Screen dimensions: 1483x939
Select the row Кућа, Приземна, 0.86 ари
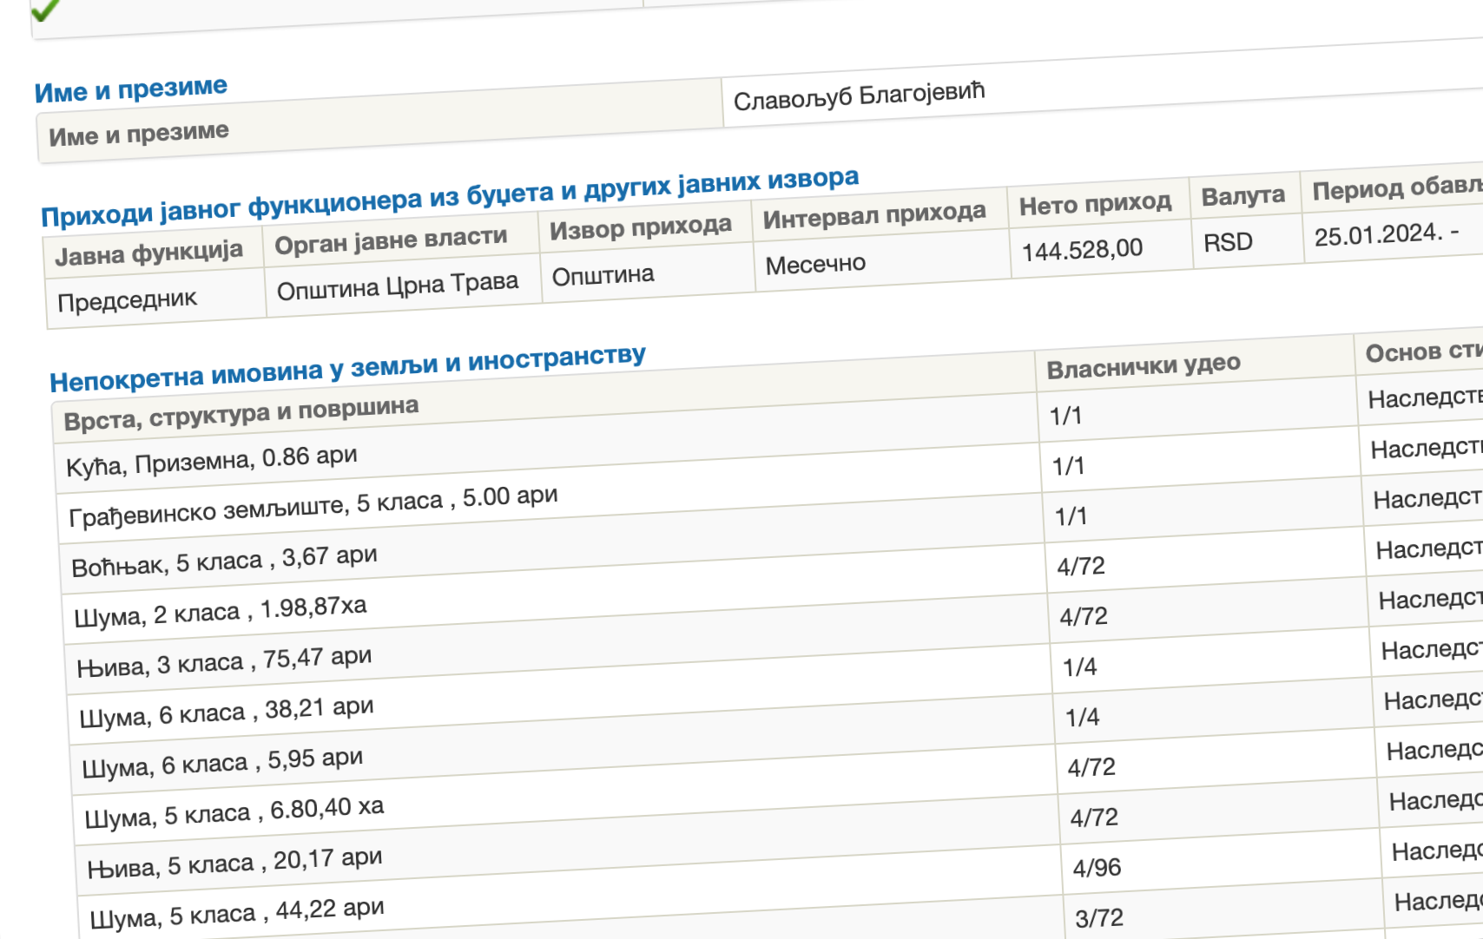(x=212, y=461)
